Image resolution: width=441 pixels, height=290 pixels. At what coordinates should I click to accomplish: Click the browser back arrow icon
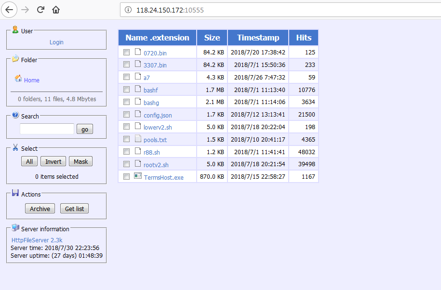click(9, 10)
